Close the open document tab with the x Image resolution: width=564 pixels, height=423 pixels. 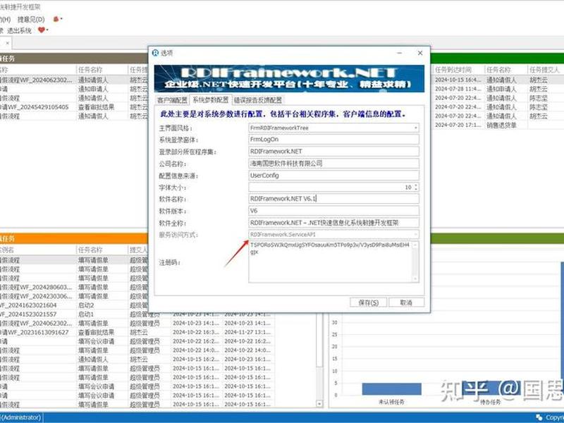click(x=8, y=43)
